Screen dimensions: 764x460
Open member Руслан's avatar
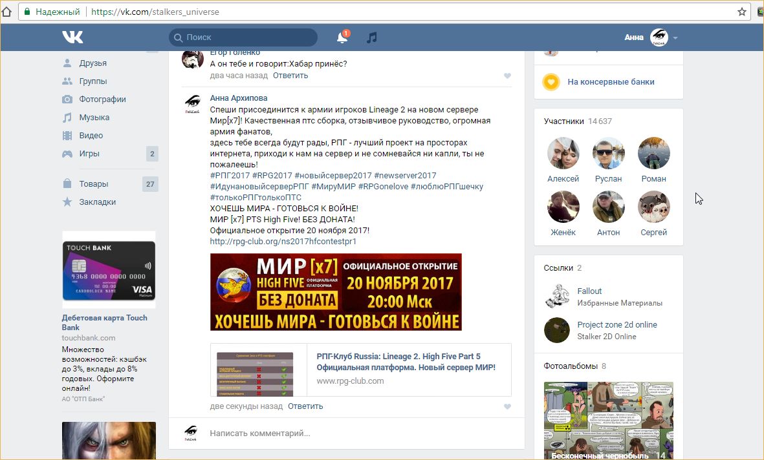tap(609, 153)
